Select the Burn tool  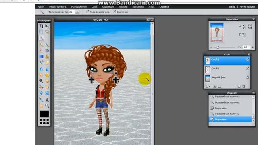coord(47,81)
